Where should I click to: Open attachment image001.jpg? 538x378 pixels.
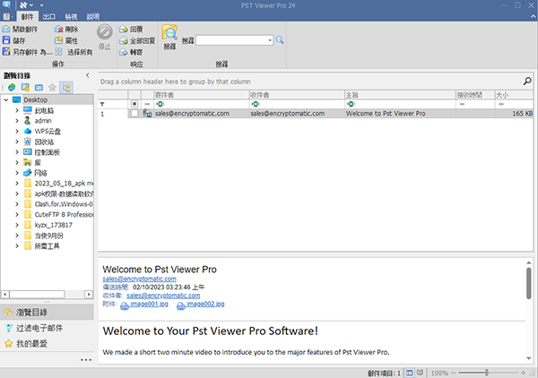(144, 305)
